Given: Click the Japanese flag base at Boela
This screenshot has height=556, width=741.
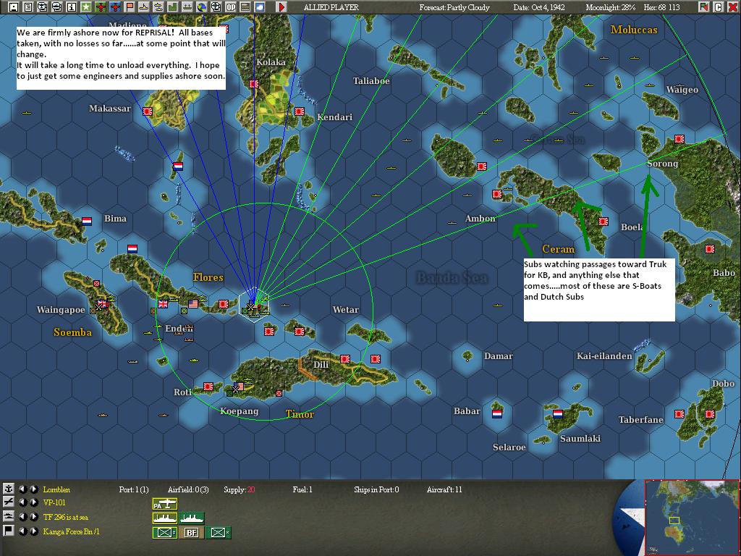Looking at the screenshot, I should (x=604, y=221).
